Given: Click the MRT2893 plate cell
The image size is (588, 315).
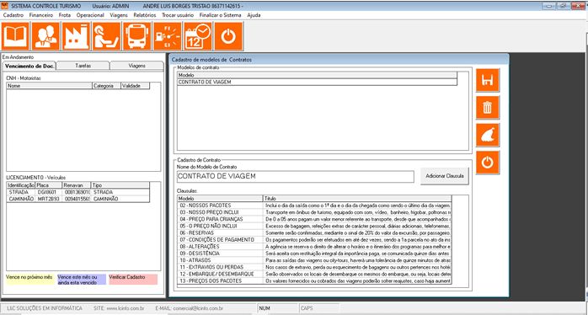Looking at the screenshot, I should (x=49, y=199).
